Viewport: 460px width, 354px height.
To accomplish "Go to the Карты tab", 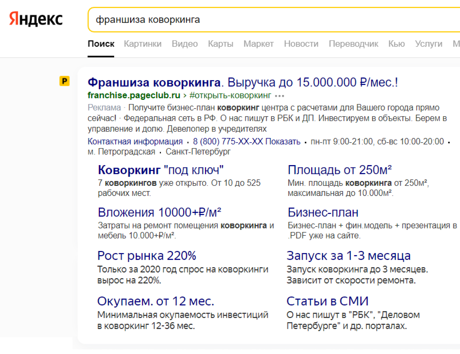I will coord(221,44).
